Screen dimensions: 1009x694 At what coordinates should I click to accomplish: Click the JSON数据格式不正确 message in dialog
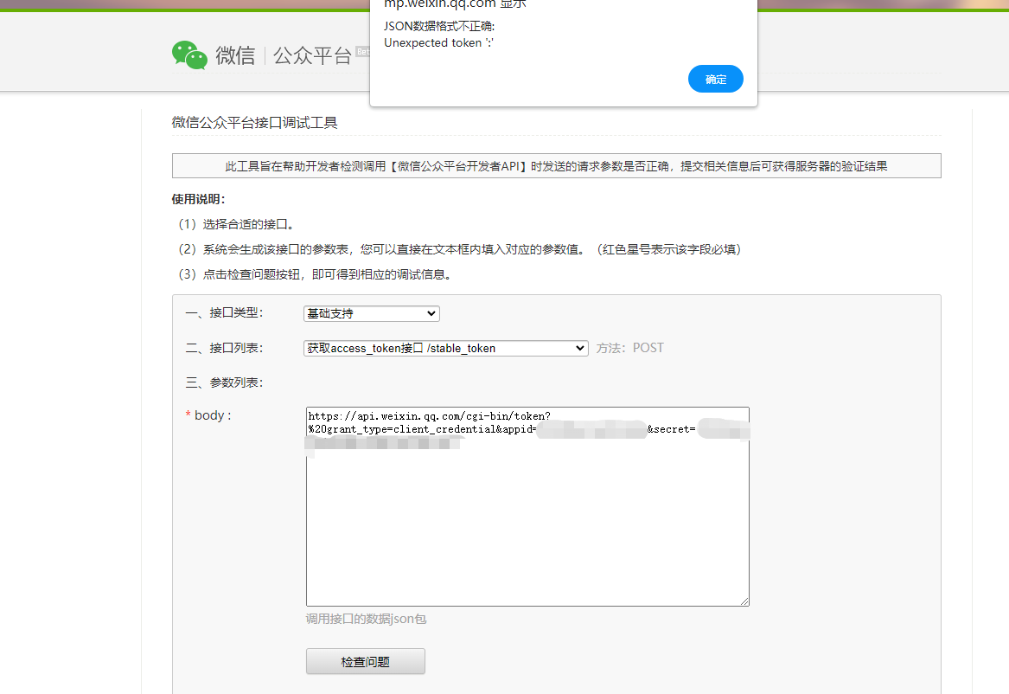click(439, 26)
